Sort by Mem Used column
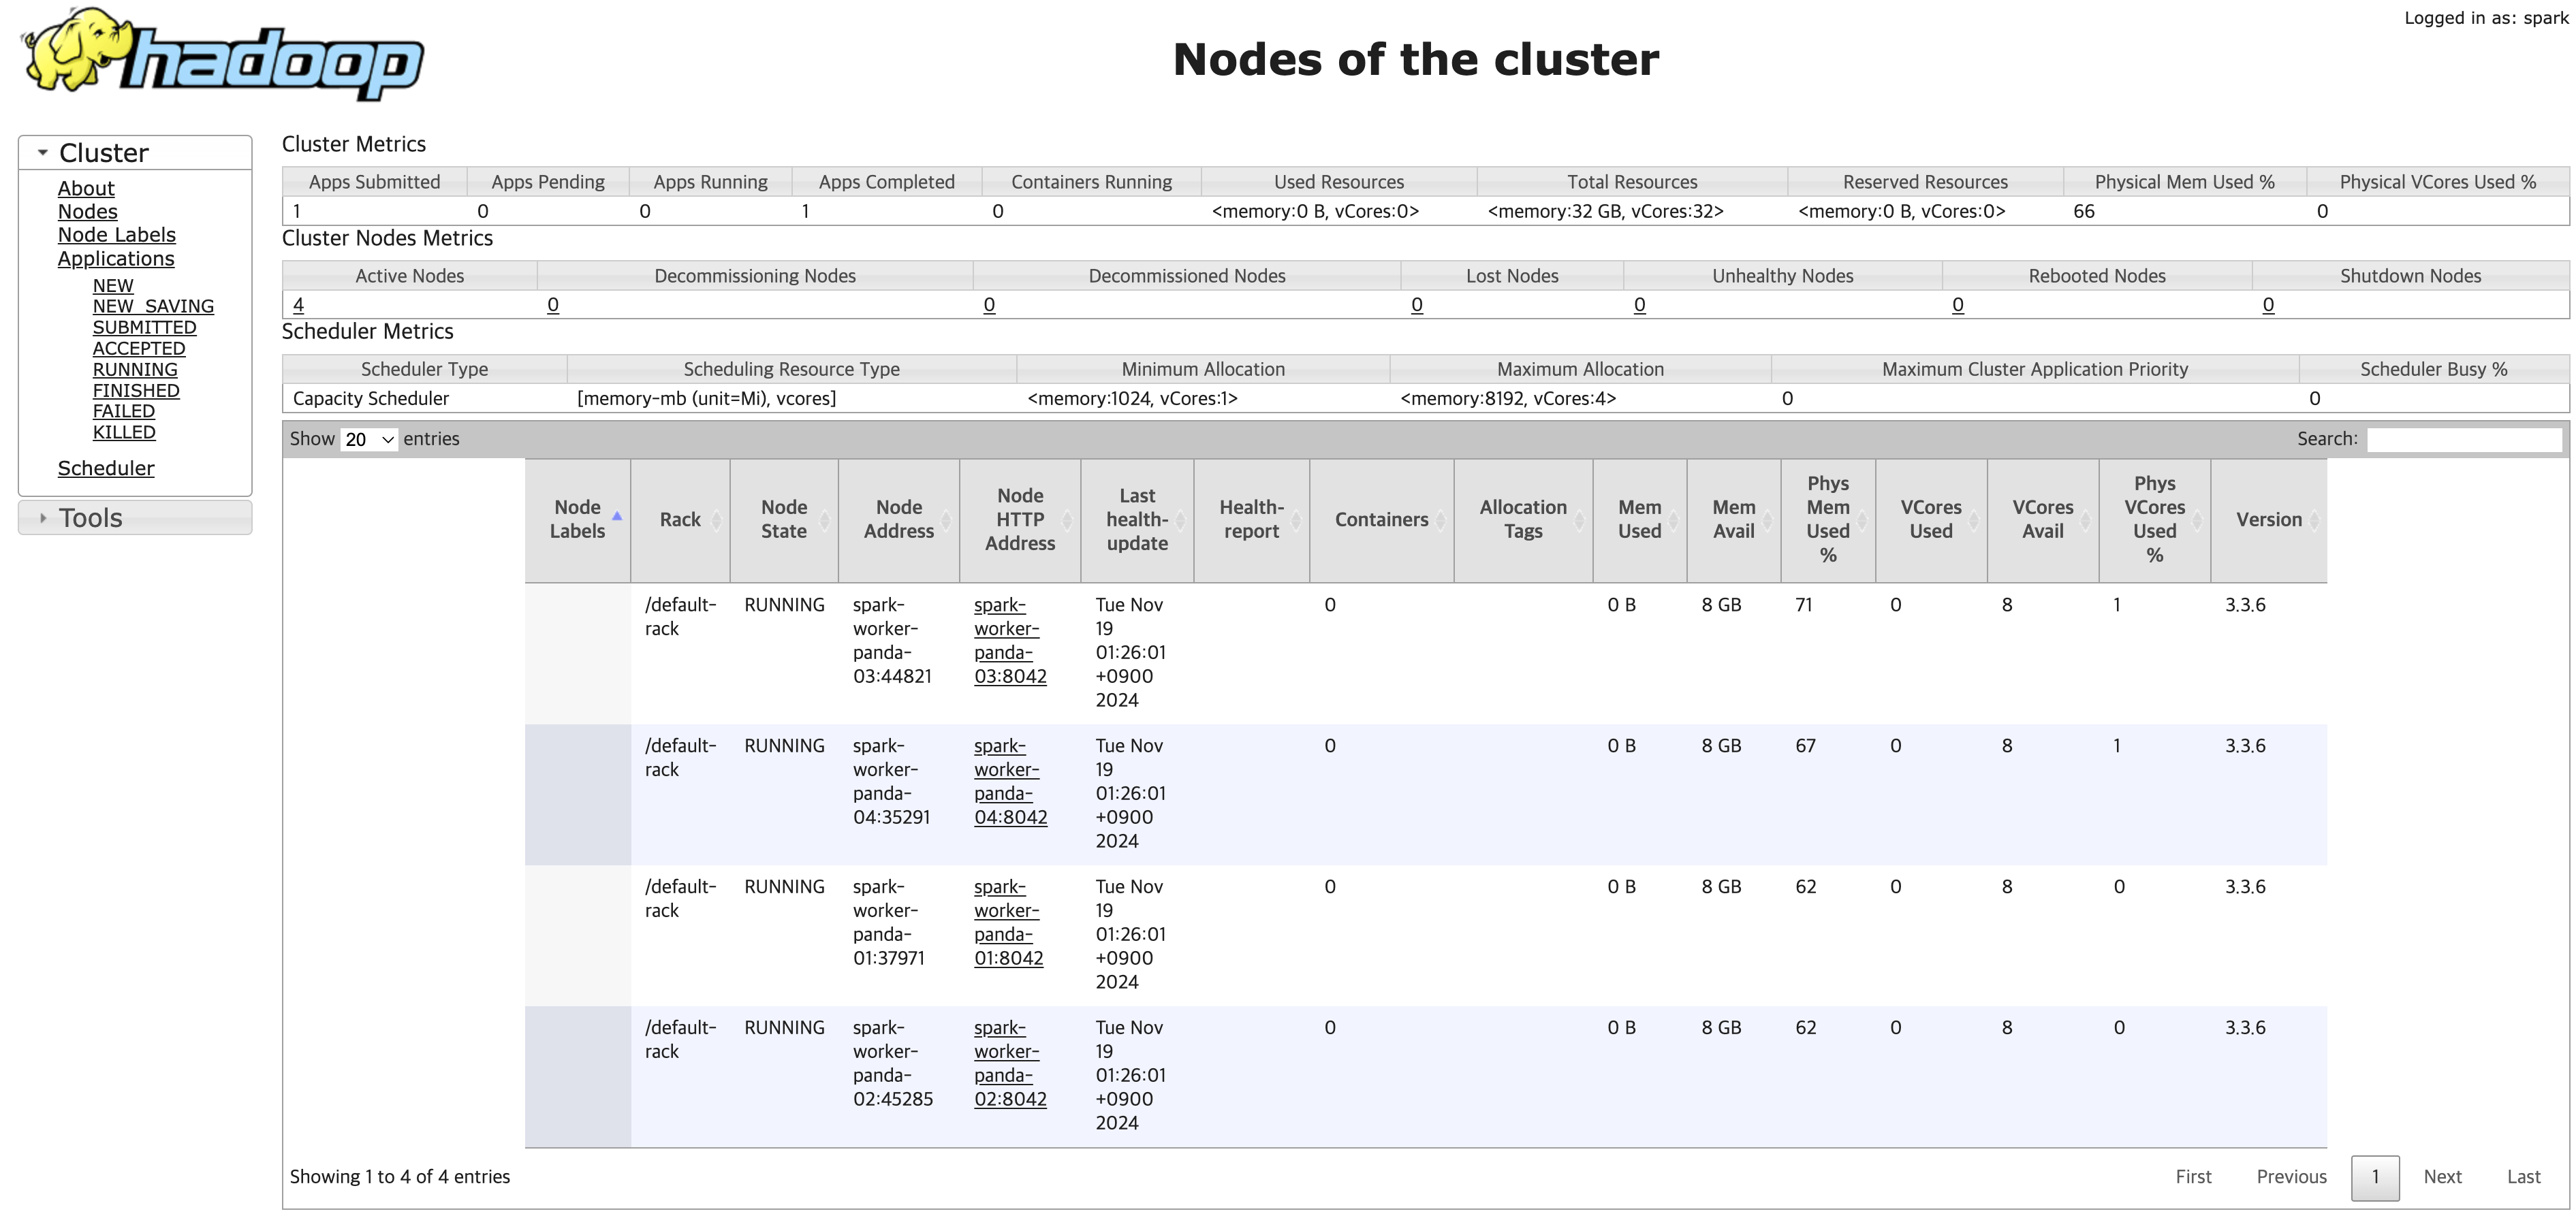Viewport: 2576px width, 1218px height. 1640,519
